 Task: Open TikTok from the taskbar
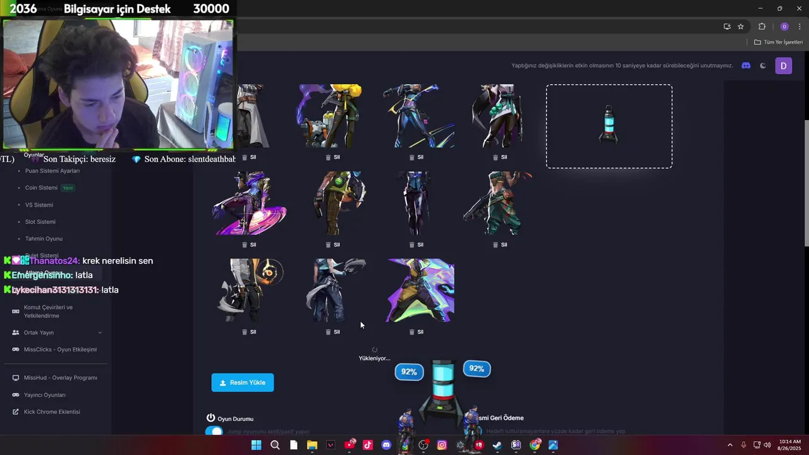point(368,445)
